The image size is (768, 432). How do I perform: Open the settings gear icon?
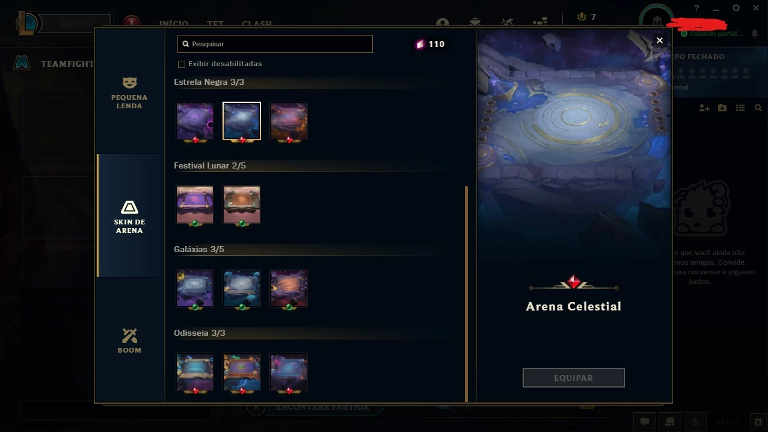coord(736,8)
